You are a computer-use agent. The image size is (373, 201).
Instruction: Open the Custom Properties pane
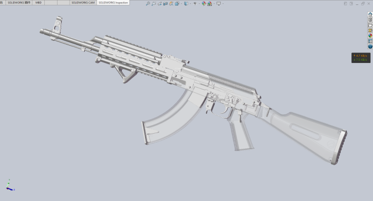tap(370, 41)
